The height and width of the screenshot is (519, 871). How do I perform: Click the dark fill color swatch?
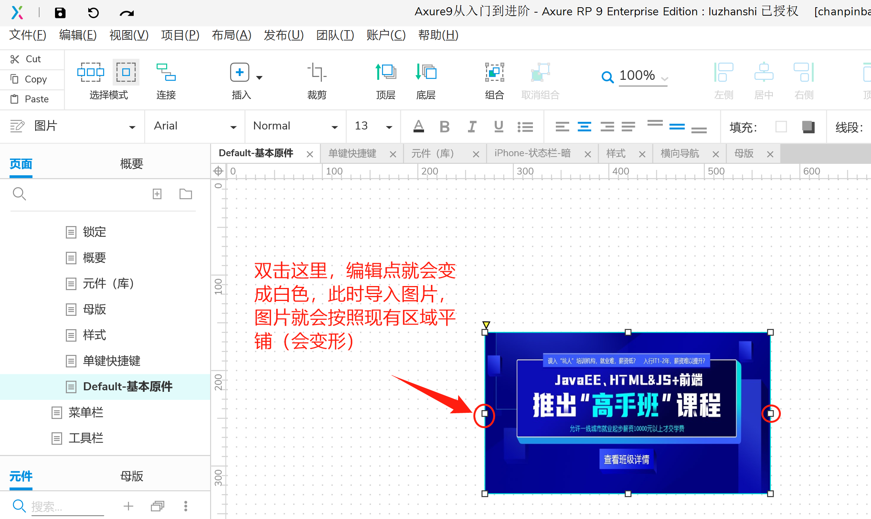pyautogui.click(x=808, y=127)
